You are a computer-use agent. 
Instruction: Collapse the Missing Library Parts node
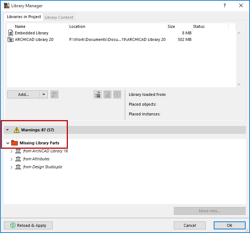coord(8,143)
